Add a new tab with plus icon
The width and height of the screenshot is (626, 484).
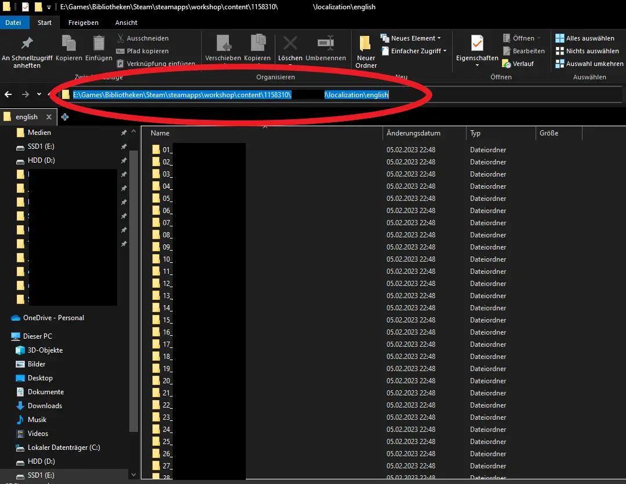(65, 117)
